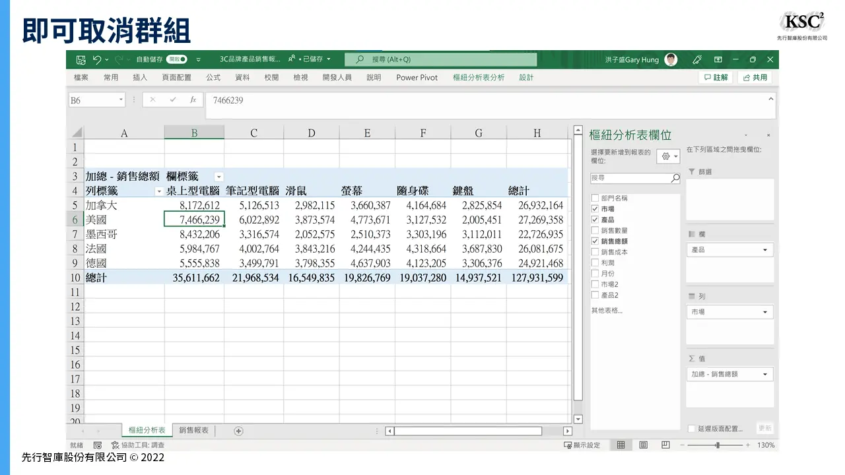This screenshot has height=475, width=845.
Task: Uncheck the 產品 field checkbox
Action: (595, 220)
